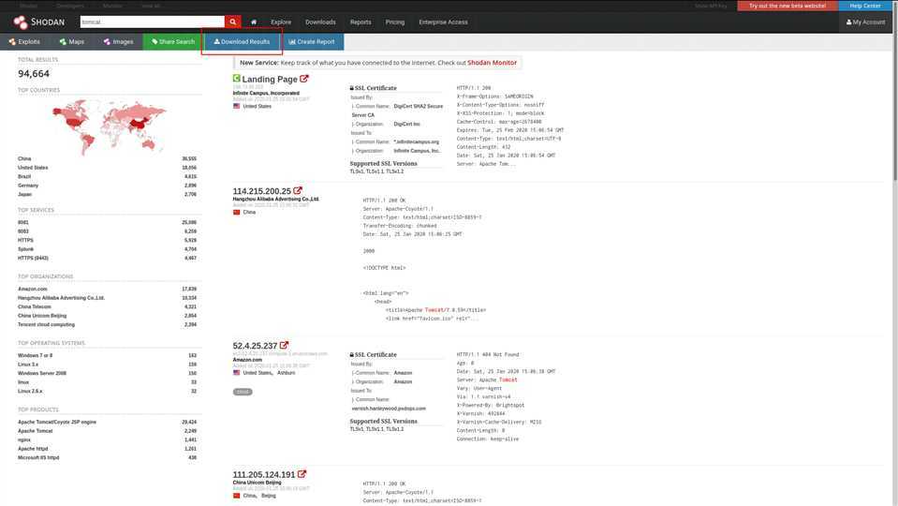This screenshot has height=506, width=898.
Task: Click Show API Key in top bar
Action: (x=710, y=6)
